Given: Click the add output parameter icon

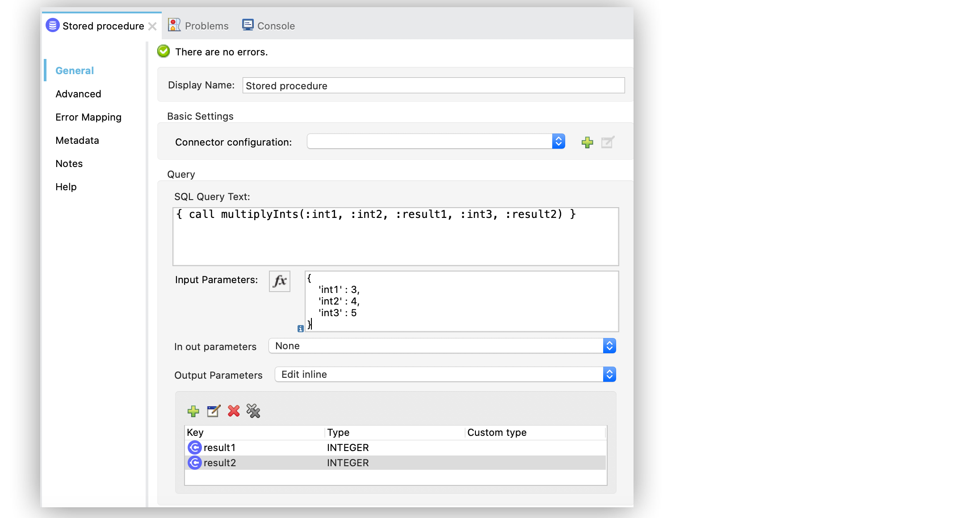Looking at the screenshot, I should coord(193,411).
